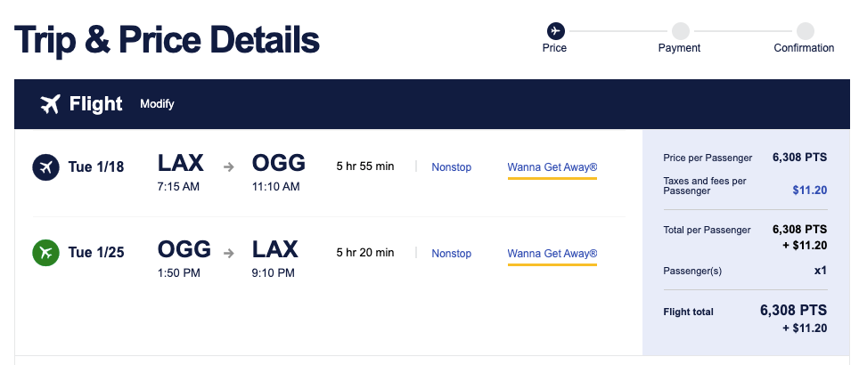Click the green returning flight icon for Tue 1/25
Viewport: 859px width, 365px height.
click(x=45, y=253)
